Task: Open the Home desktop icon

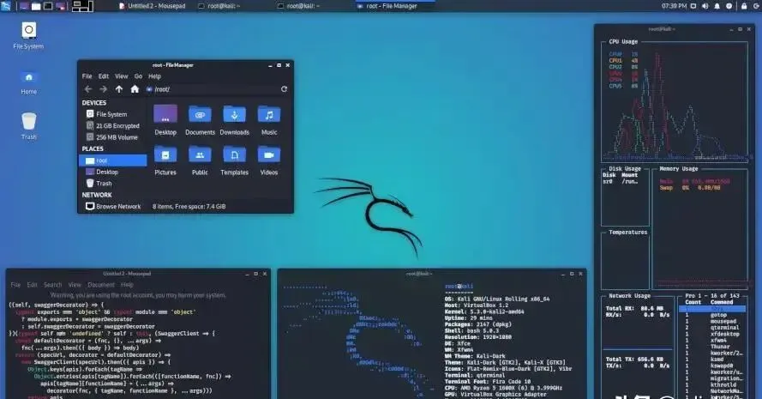Action: (x=28, y=82)
